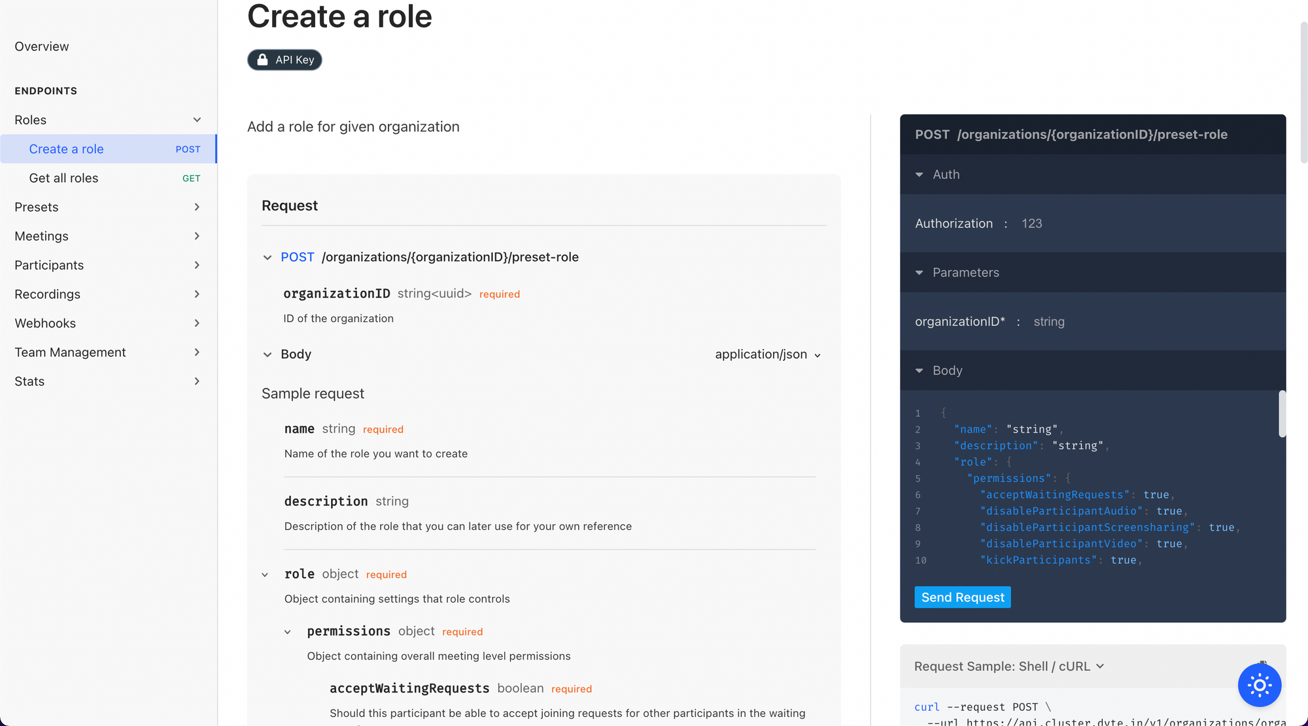Select the Get all roles menu item

(x=63, y=178)
